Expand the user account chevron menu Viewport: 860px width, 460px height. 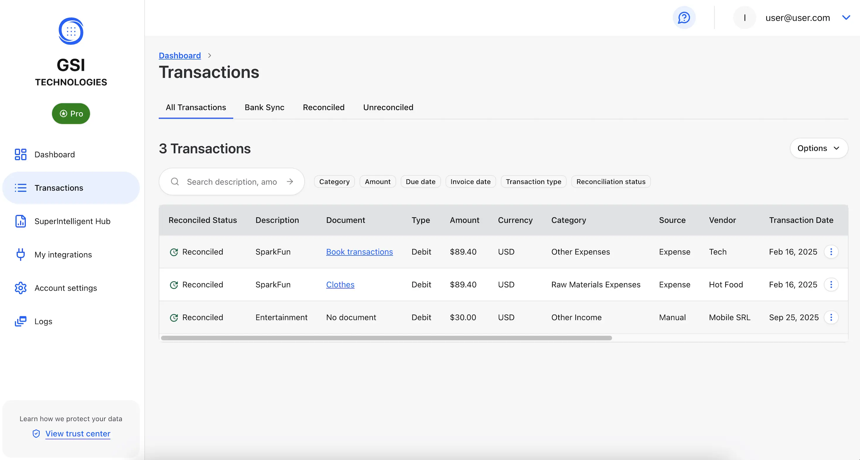pos(846,17)
